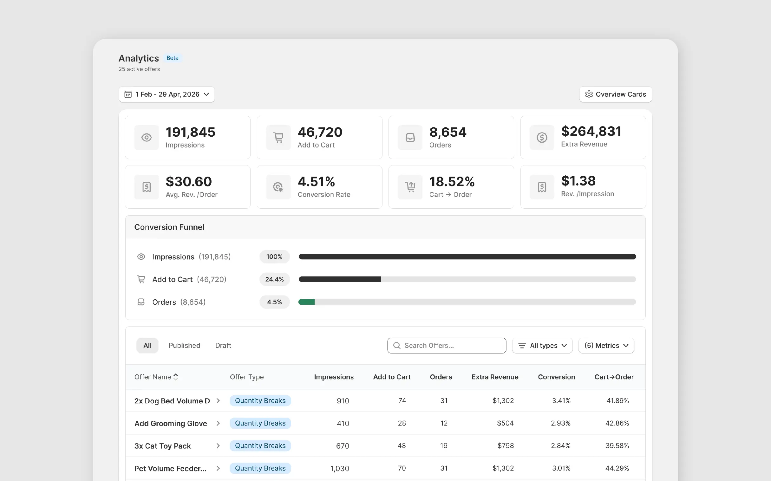
Task: Click the Pet Volume Feeder... offer name
Action: (x=170, y=469)
